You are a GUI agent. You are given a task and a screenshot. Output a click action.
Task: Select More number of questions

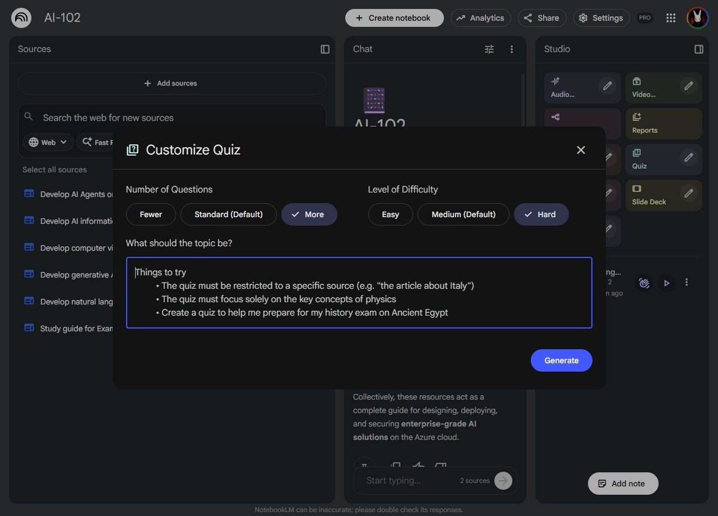(309, 214)
